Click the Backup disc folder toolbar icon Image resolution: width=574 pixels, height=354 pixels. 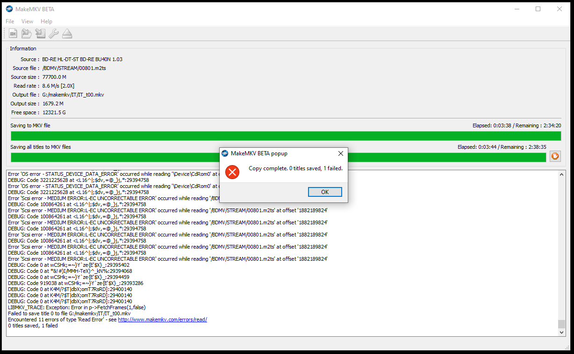point(27,34)
